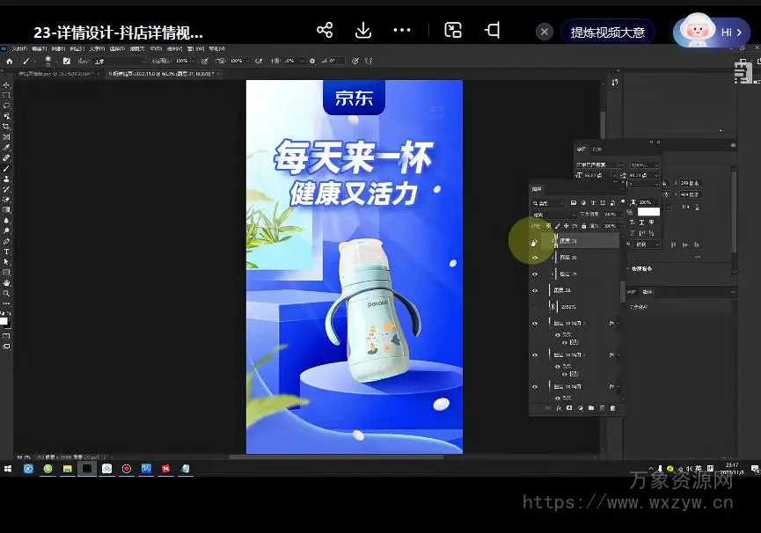Image resolution: width=761 pixels, height=533 pixels.
Task: Create new group with folder icon
Action: (590, 408)
